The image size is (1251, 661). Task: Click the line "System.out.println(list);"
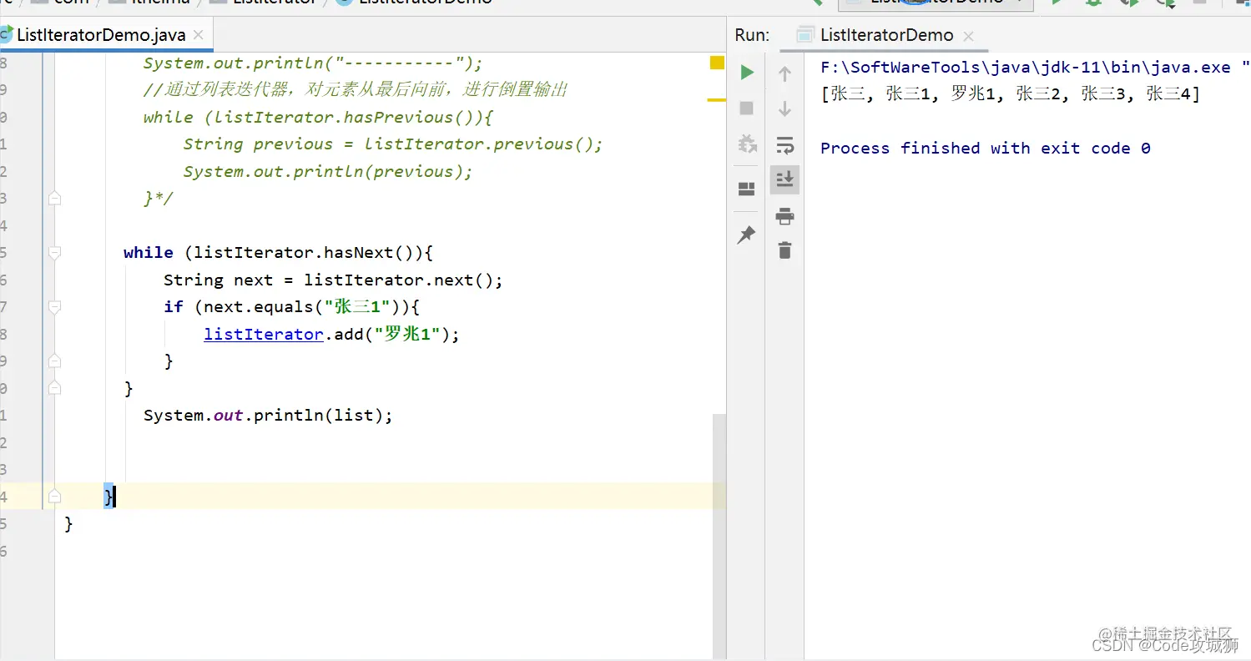(x=268, y=415)
